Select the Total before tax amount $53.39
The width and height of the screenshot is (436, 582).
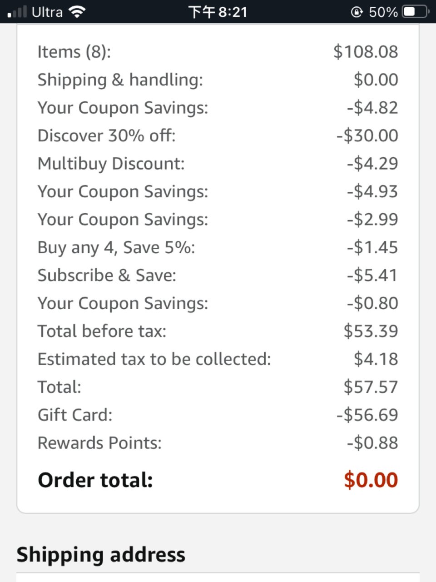click(x=371, y=331)
